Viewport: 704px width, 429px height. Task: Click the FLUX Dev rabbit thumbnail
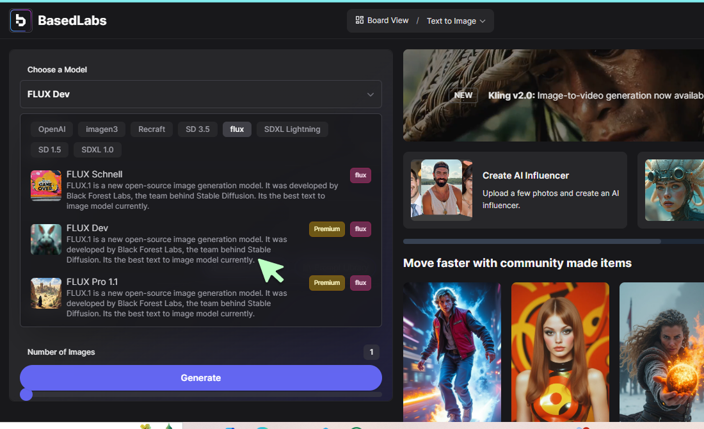coord(46,239)
